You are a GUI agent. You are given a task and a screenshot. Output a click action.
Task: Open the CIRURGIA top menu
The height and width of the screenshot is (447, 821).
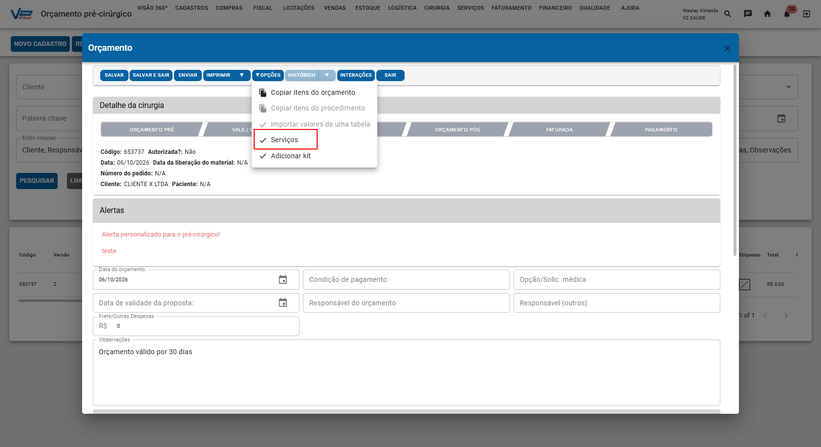[x=437, y=8]
